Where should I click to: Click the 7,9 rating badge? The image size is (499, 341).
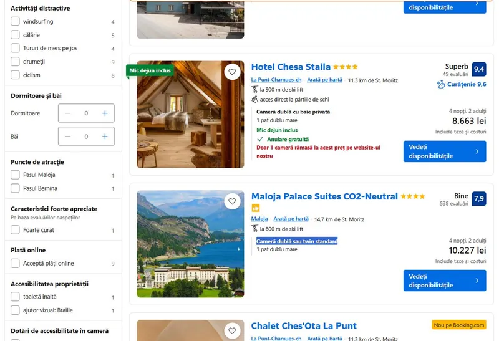(x=478, y=199)
